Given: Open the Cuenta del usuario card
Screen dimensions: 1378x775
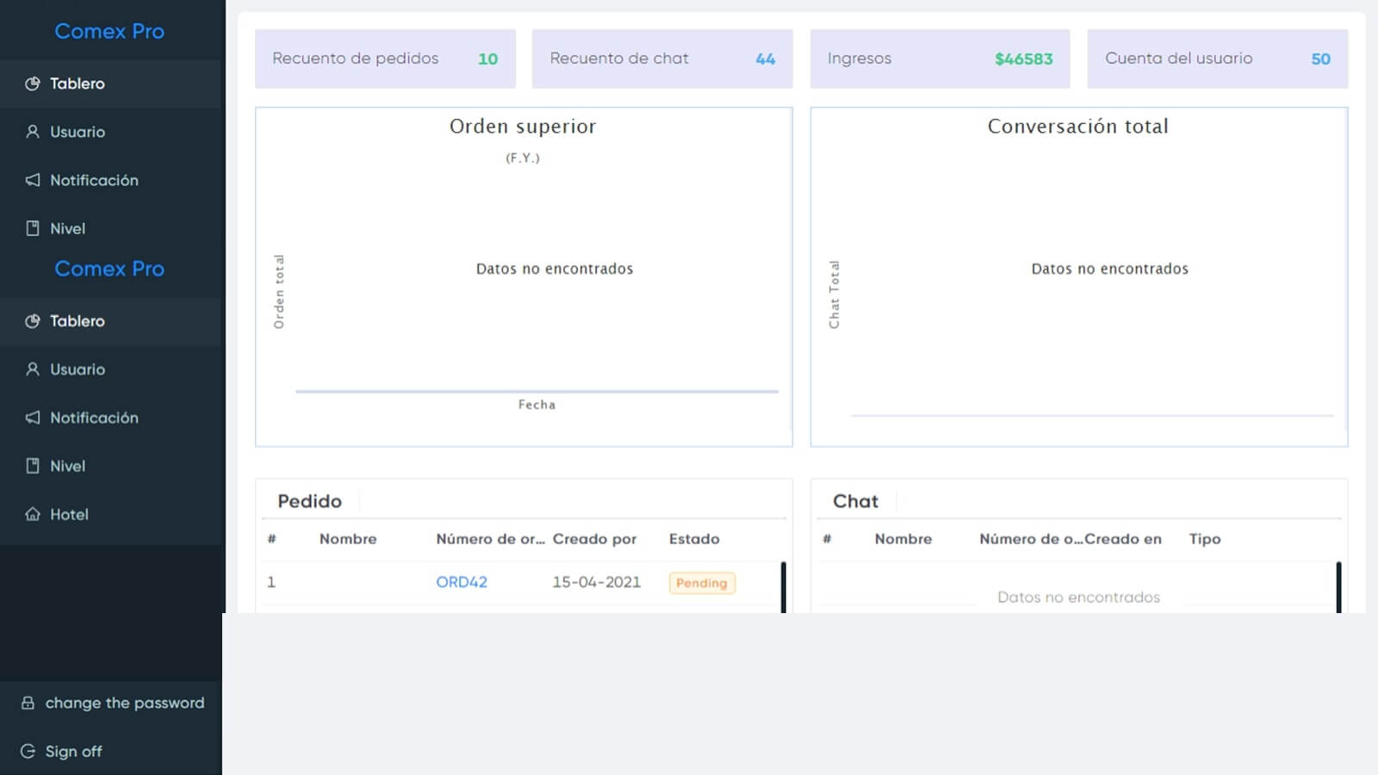Looking at the screenshot, I should pos(1217,59).
